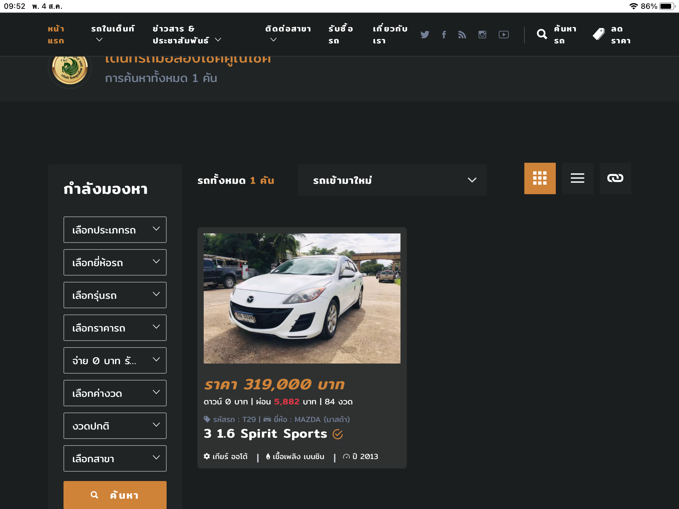Click the RSS feed icon
The width and height of the screenshot is (679, 509).
[462, 35]
